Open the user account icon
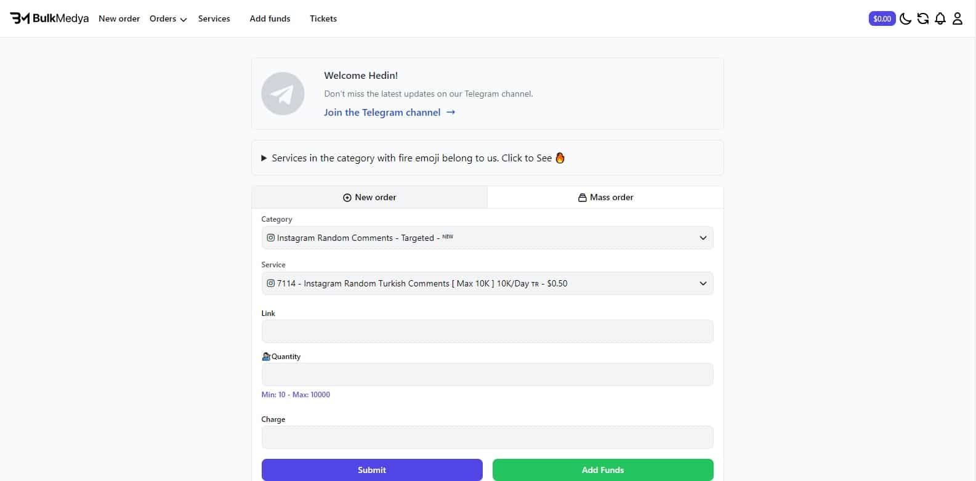This screenshot has height=481, width=976. pos(957,18)
